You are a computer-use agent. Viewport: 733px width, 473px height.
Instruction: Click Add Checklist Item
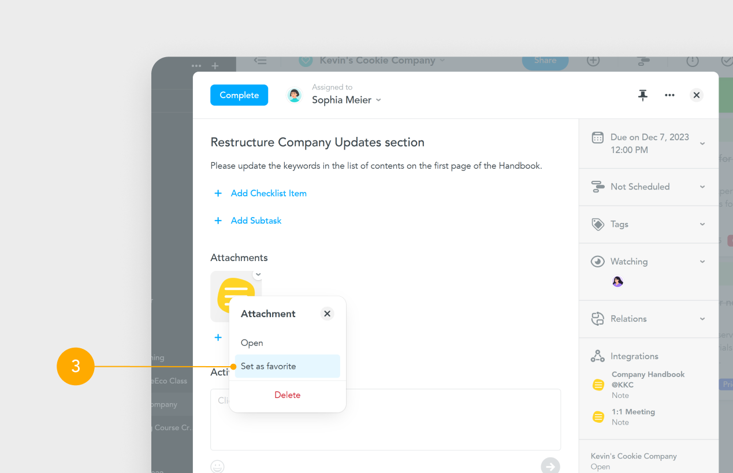269,193
